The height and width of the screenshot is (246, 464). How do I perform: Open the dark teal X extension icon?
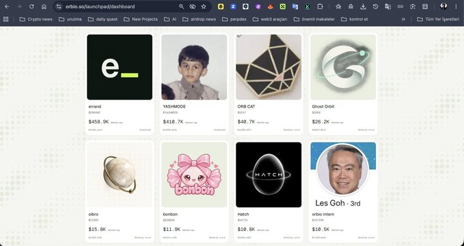[308, 7]
